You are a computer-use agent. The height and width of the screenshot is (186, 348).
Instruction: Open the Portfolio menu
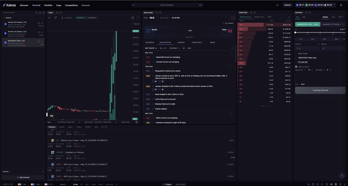tap(48, 5)
